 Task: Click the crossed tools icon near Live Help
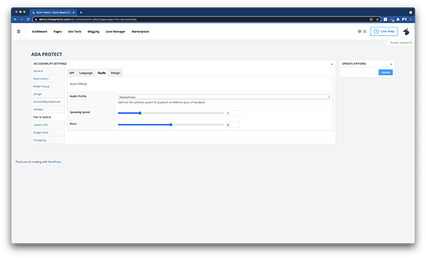click(x=365, y=31)
